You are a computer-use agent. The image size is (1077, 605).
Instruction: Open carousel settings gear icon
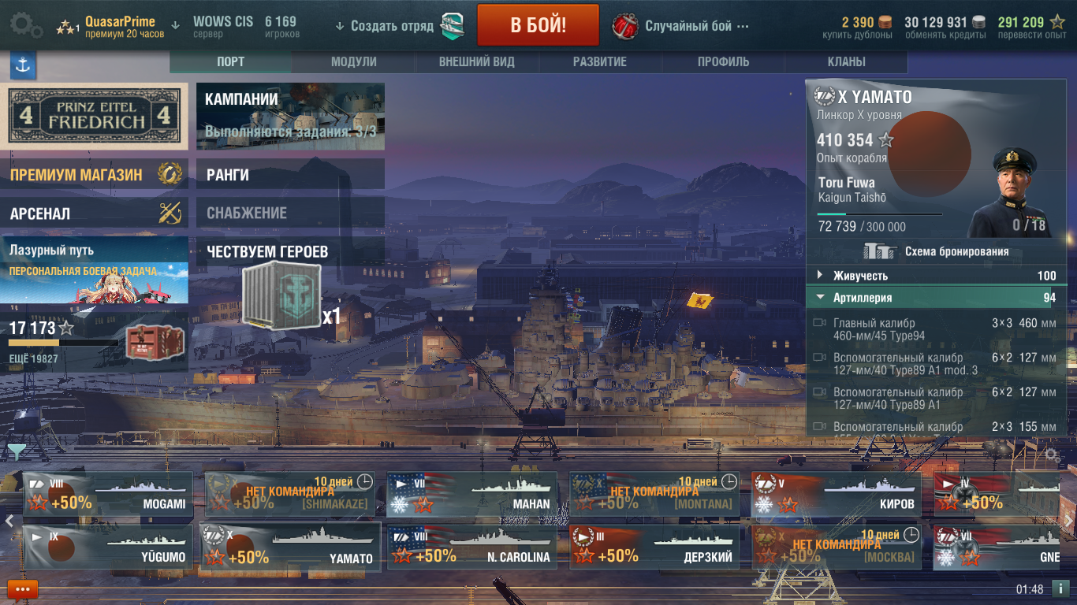pos(1051,455)
